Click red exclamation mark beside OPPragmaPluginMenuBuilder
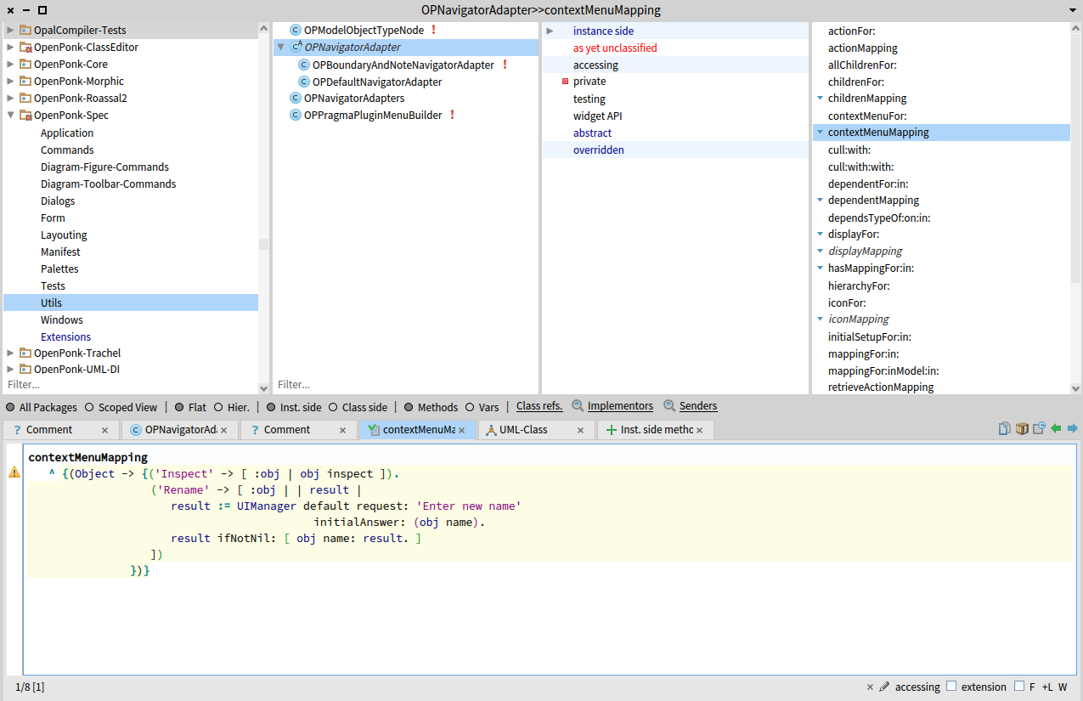This screenshot has height=701, width=1083. pyautogui.click(x=452, y=115)
